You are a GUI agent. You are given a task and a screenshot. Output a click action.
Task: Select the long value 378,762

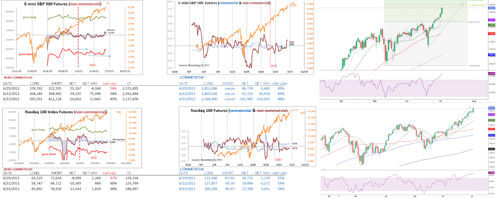tap(36, 88)
